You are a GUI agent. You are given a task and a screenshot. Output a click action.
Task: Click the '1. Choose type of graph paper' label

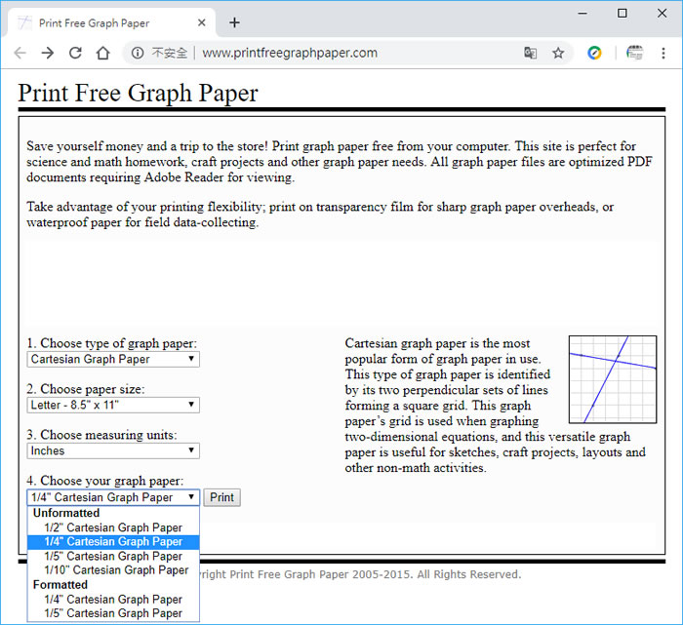pyautogui.click(x=112, y=343)
